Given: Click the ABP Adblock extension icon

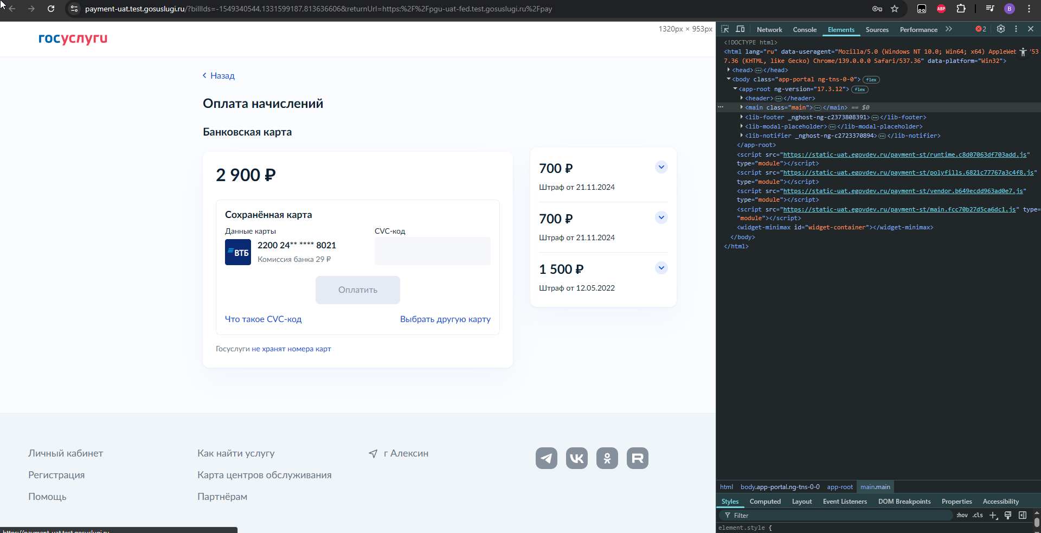Looking at the screenshot, I should [x=941, y=9].
